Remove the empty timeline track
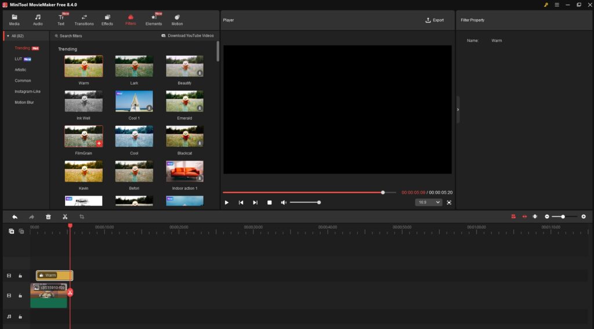This screenshot has width=594, height=329. [x=21, y=231]
